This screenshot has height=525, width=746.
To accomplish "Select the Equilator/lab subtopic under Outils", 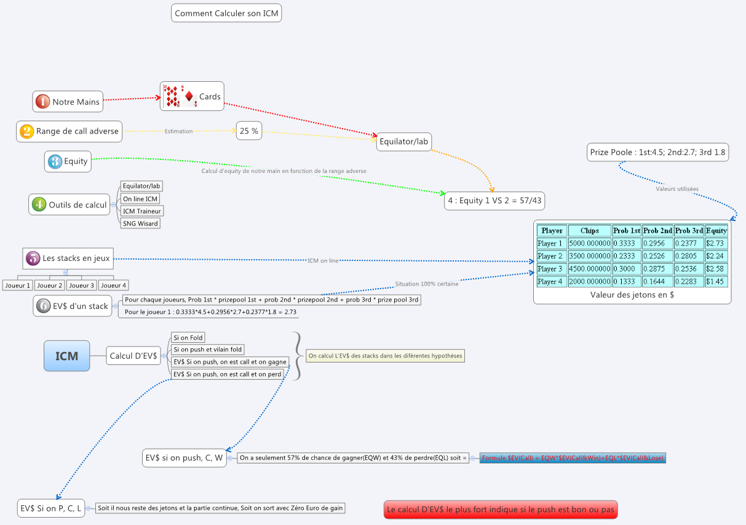I will pyautogui.click(x=141, y=186).
